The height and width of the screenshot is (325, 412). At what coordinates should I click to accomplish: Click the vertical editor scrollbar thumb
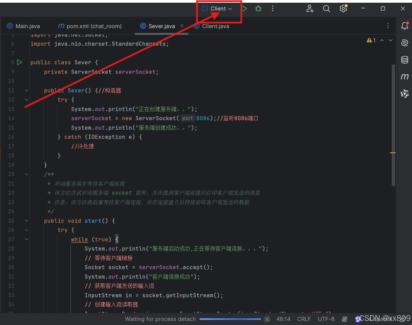point(393,125)
